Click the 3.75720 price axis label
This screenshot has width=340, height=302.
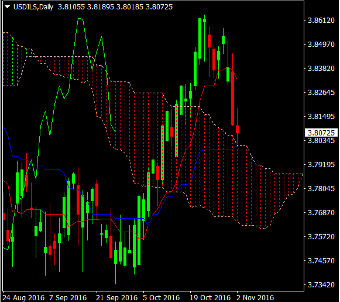click(321, 236)
